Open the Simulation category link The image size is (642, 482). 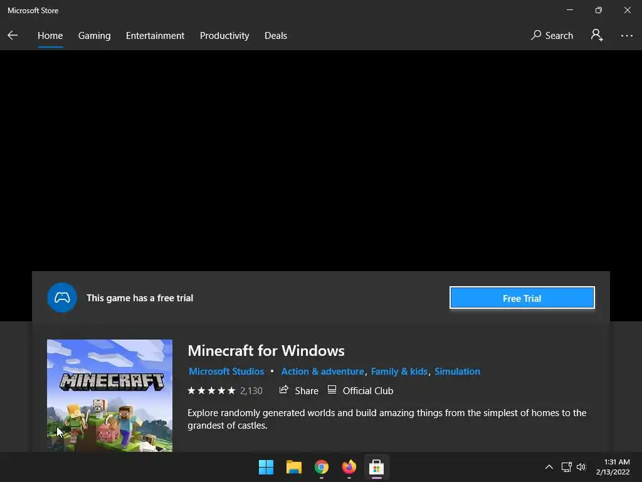[x=457, y=372]
